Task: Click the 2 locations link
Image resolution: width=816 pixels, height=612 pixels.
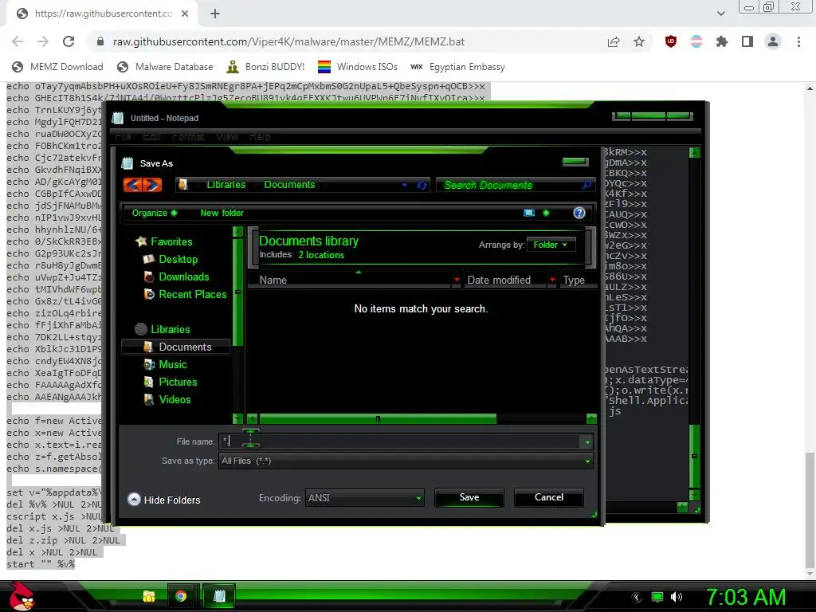Action: point(321,255)
